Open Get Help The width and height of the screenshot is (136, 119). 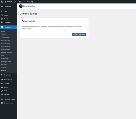click(4, 65)
